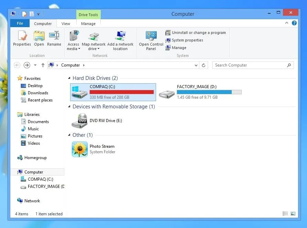The width and height of the screenshot is (307, 228).
Task: Open Customize Quick Access Toolbar dropdown
Action: (39, 14)
